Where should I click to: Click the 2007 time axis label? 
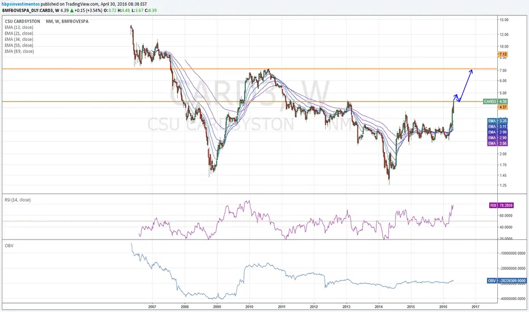tap(152, 307)
